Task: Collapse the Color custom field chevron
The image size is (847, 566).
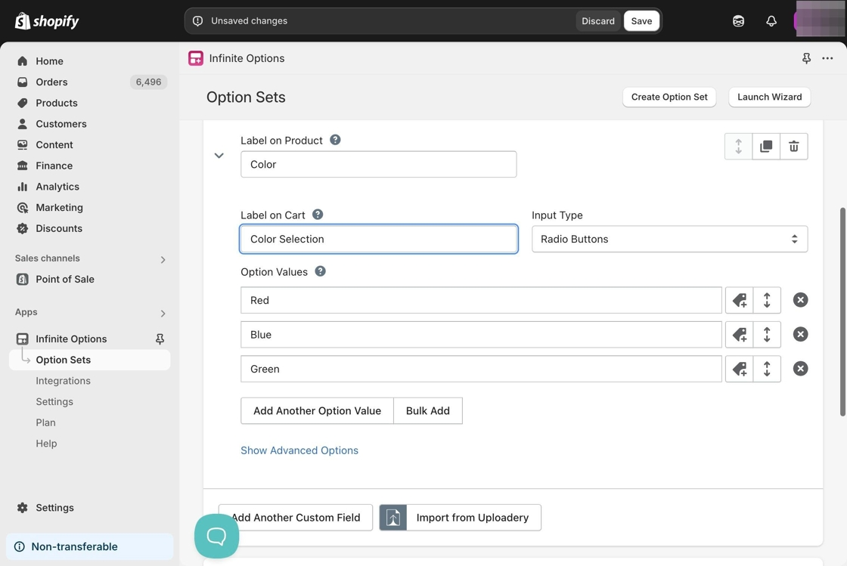Action: click(x=219, y=156)
